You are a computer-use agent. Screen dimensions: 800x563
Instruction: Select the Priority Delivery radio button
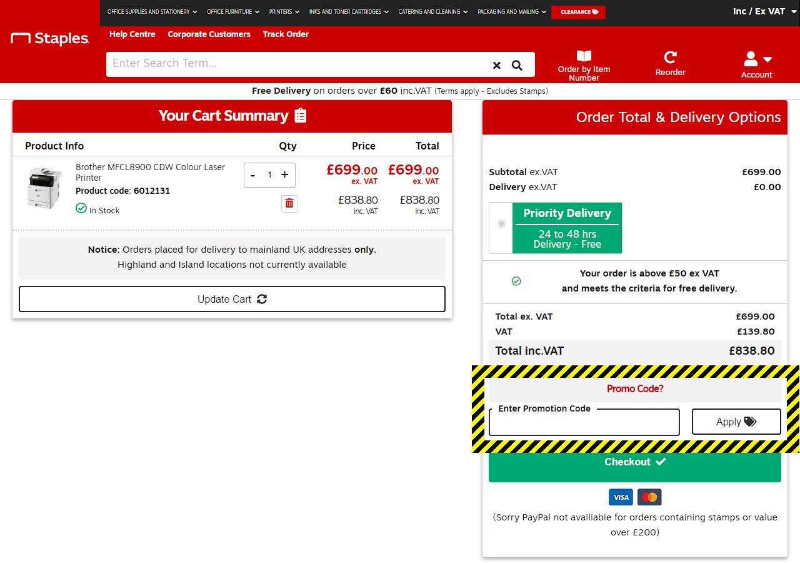click(x=501, y=224)
